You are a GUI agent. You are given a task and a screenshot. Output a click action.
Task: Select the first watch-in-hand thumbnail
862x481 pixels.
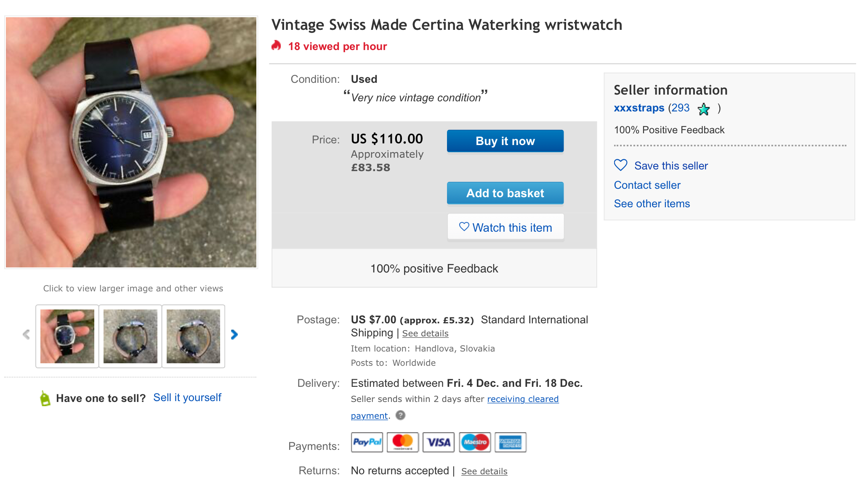[67, 336]
